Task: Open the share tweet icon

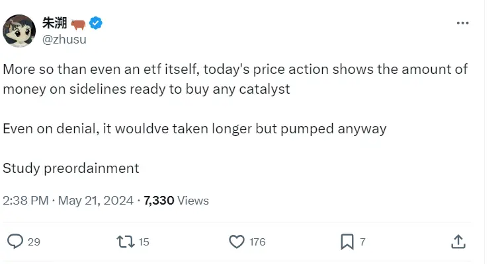Action: [458, 242]
